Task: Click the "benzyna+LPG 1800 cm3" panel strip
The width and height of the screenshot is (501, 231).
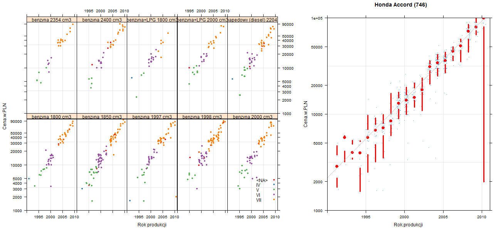Action: pyautogui.click(x=152, y=20)
